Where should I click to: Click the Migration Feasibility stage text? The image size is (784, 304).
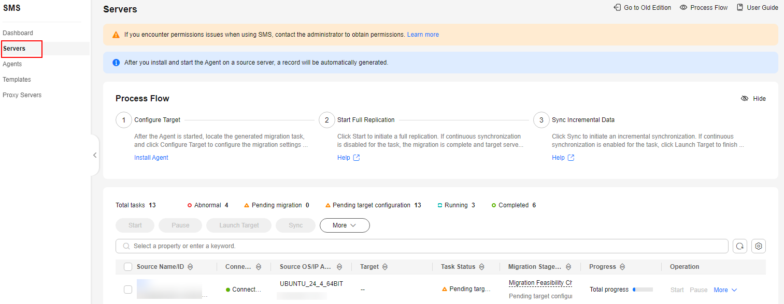[540, 283]
